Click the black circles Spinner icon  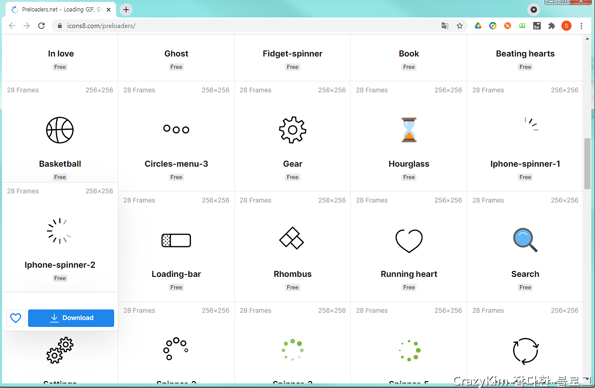click(176, 349)
